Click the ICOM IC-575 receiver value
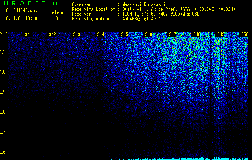 click(x=161, y=14)
